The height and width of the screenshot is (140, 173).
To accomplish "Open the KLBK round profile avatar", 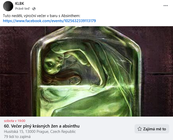I will [8, 6].
